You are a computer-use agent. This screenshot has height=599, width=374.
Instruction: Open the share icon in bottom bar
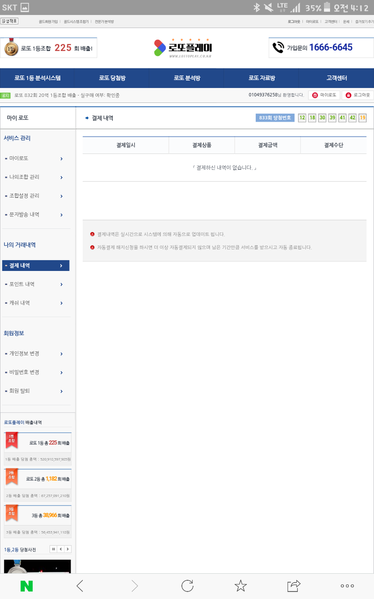(294, 586)
